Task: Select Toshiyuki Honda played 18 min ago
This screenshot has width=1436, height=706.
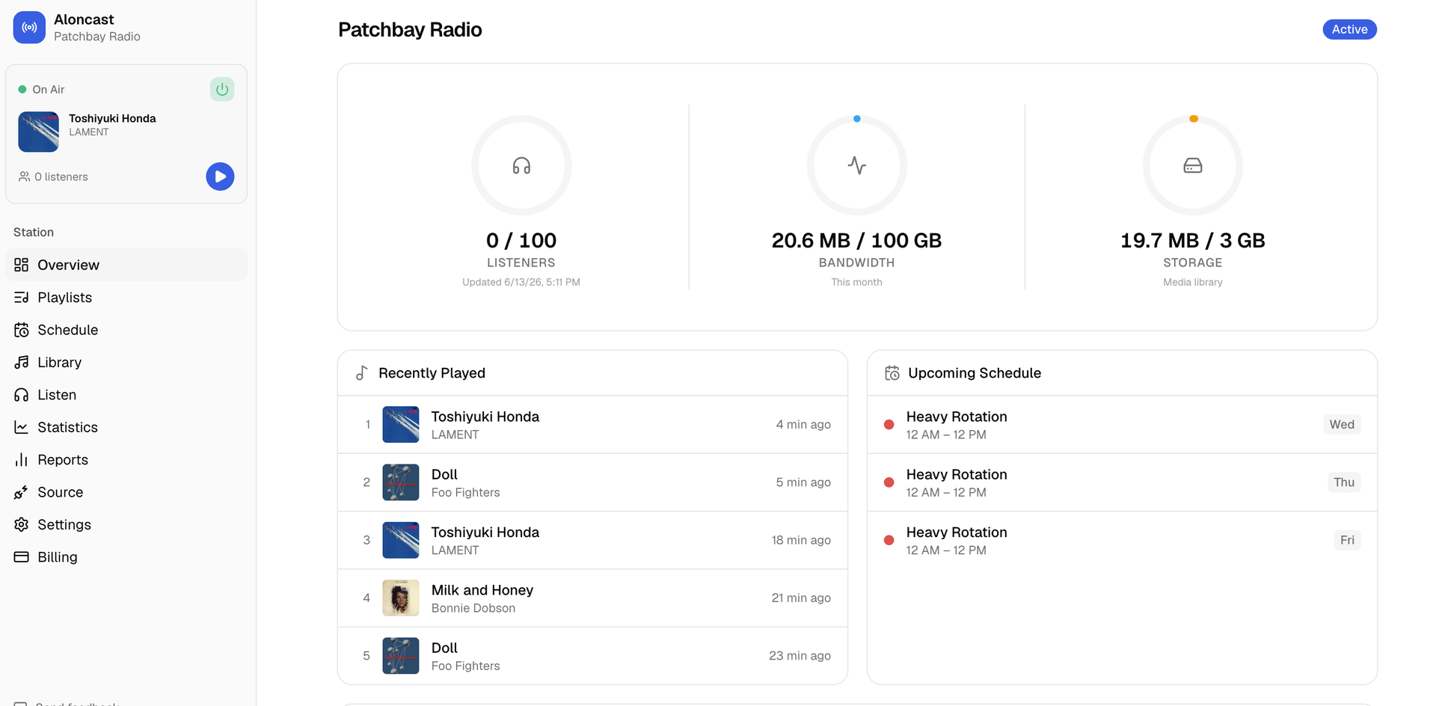Action: click(592, 540)
